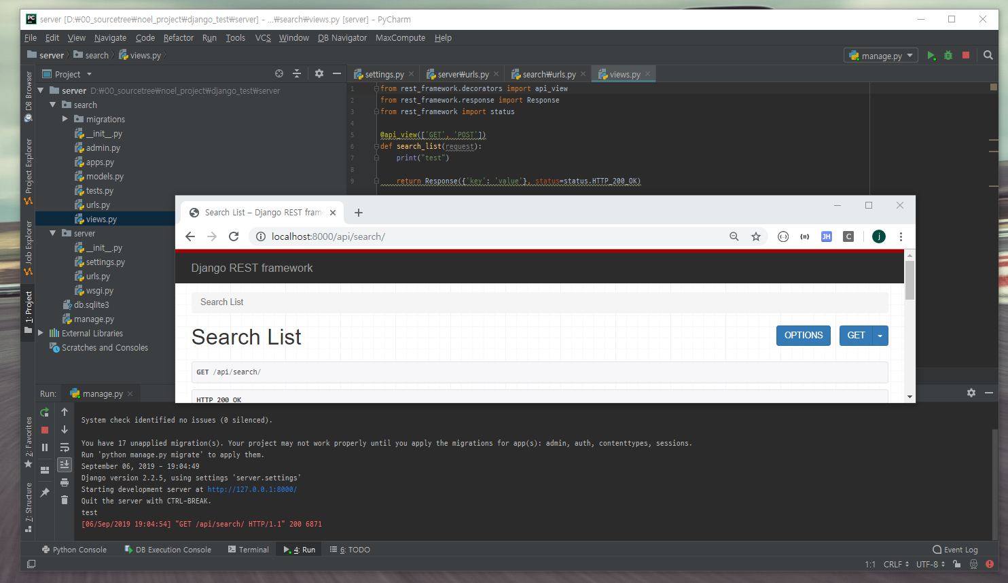Change the UTF-8 file encoding
The height and width of the screenshot is (583, 1008).
[931, 564]
